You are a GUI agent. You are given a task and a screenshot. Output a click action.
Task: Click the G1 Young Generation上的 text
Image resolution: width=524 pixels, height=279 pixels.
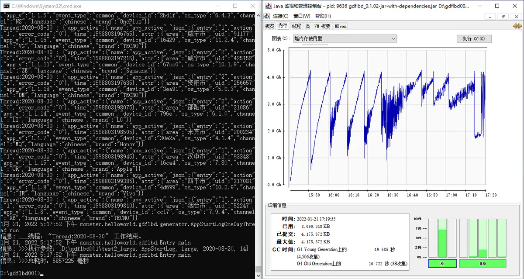tap(321, 249)
